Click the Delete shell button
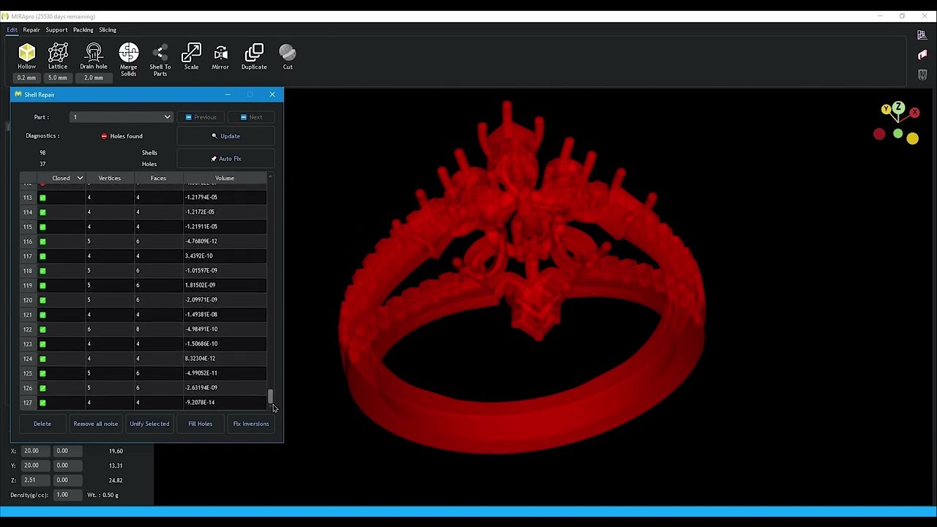This screenshot has width=937, height=527. point(42,424)
